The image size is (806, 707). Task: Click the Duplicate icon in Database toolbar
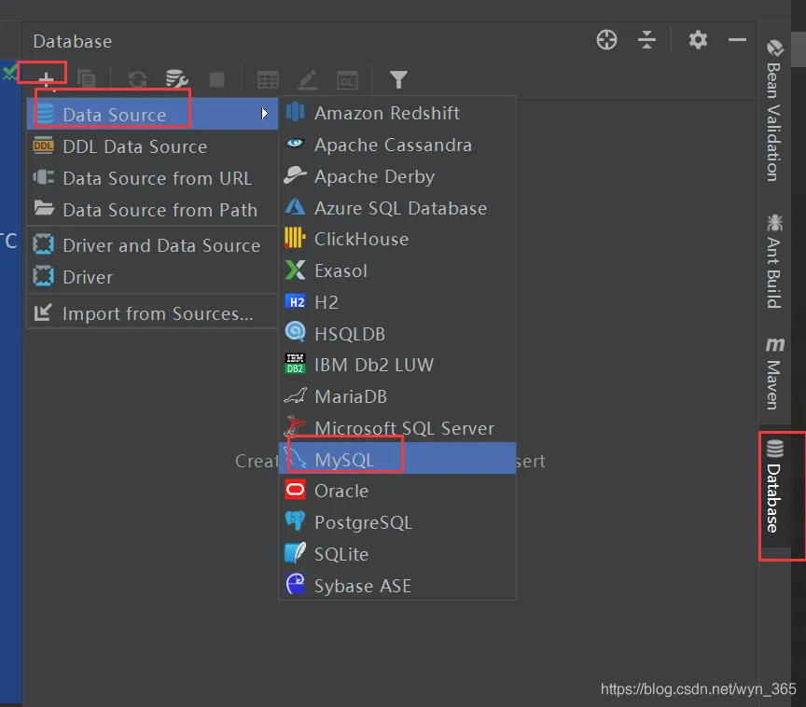(x=87, y=79)
